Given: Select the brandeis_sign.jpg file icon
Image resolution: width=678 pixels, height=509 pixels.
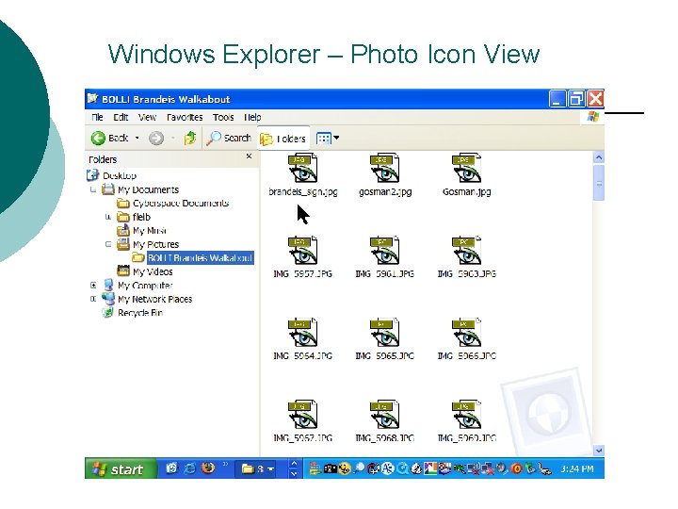Looking at the screenshot, I should click(302, 168).
